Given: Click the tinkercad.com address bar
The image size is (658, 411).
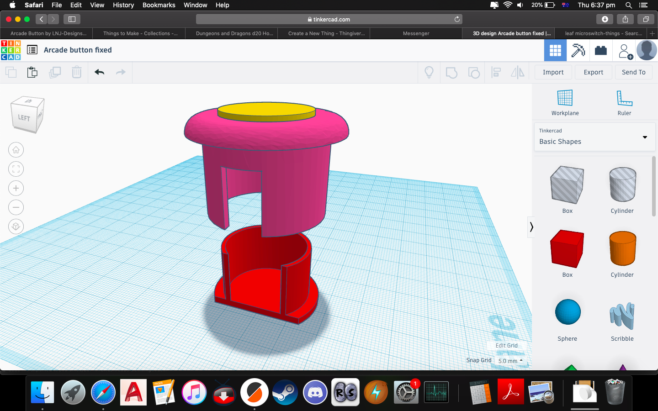Looking at the screenshot, I should (329, 19).
